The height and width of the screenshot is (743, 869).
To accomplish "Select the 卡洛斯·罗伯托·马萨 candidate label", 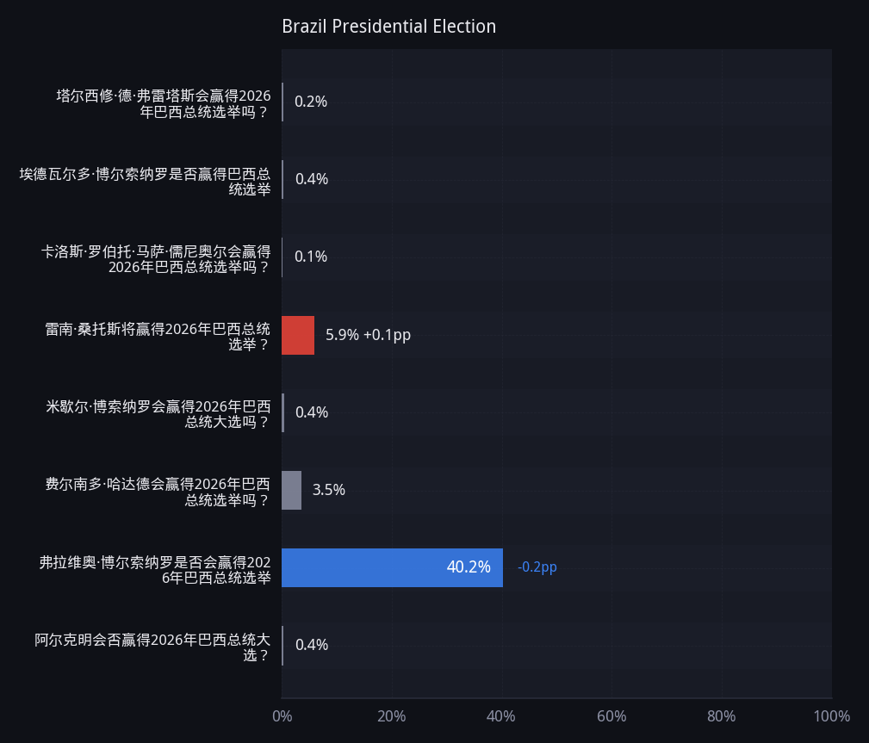I will click(x=156, y=259).
